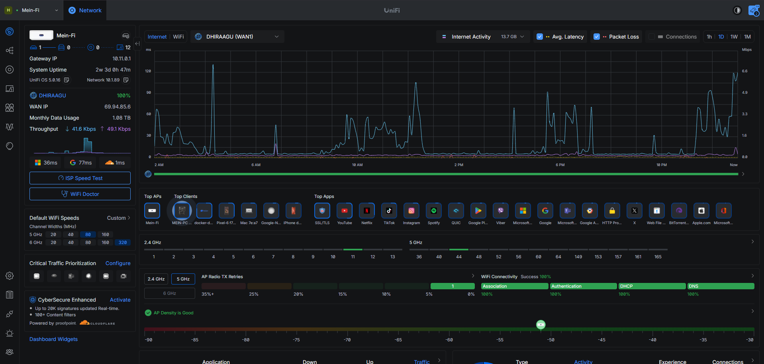Open the YouTube icon in Top Apps
Screen dimensions: 764x364
pyautogui.click(x=344, y=211)
